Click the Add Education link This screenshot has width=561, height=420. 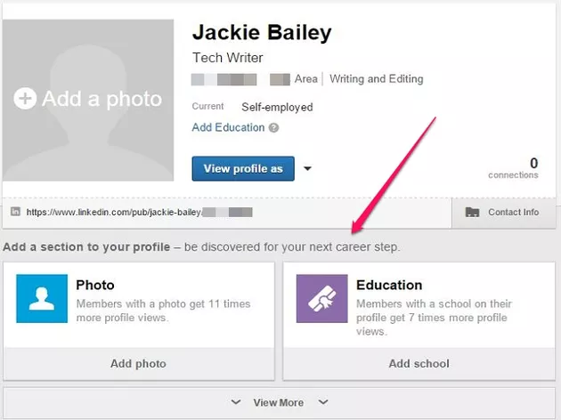pos(228,127)
